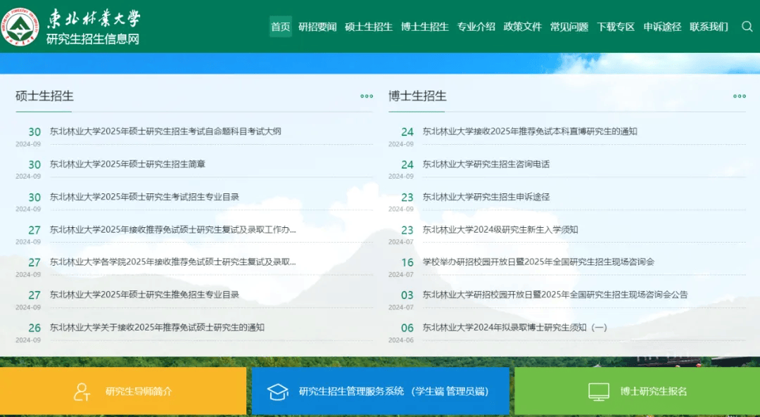Click the 博士生招生 section heading
The width and height of the screenshot is (760, 417).
[417, 96]
